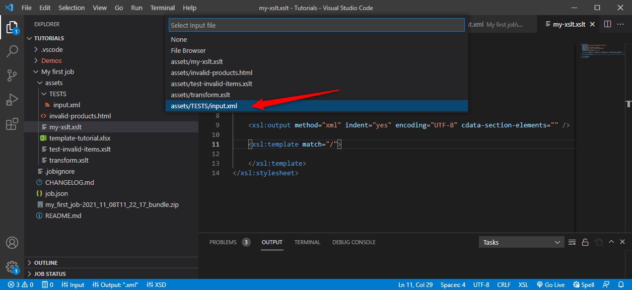632x290 pixels.
Task: Click the split editor right icon
Action: [607, 24]
